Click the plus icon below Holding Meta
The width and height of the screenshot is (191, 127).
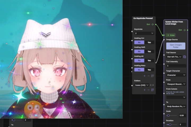pyautogui.click(x=144, y=76)
